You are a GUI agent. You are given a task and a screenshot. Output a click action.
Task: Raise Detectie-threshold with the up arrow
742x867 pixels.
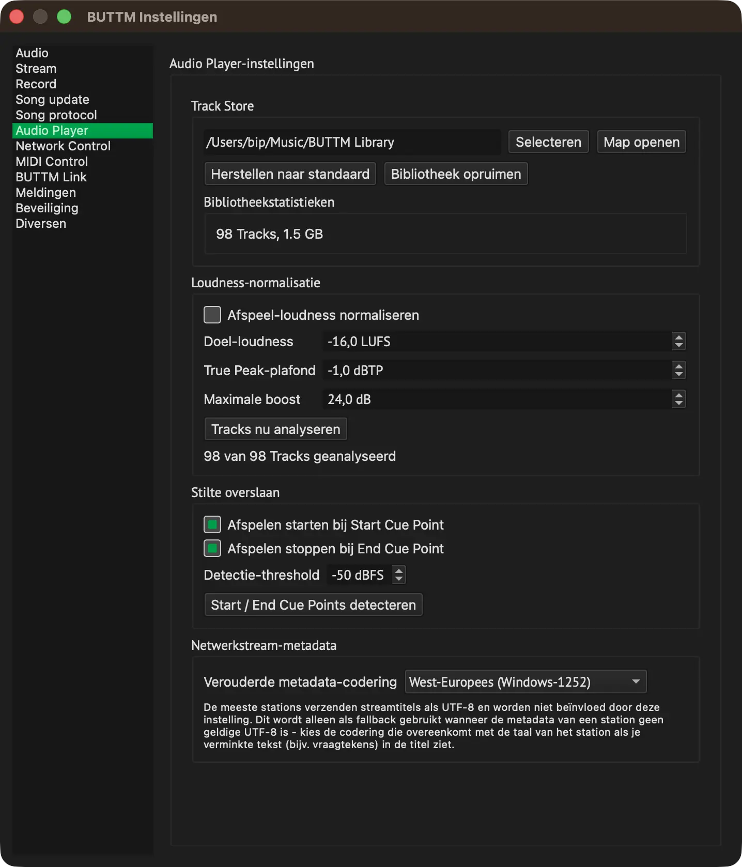pos(399,570)
